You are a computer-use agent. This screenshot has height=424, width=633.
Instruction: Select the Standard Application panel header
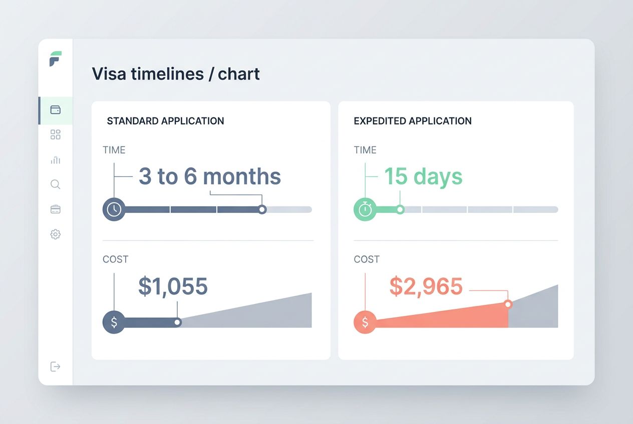165,121
